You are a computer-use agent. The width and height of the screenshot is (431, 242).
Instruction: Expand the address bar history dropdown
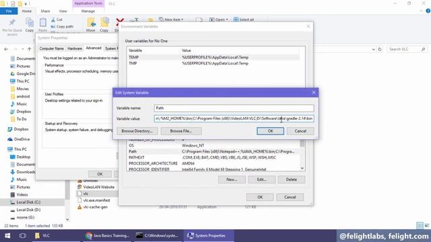(x=373, y=49)
